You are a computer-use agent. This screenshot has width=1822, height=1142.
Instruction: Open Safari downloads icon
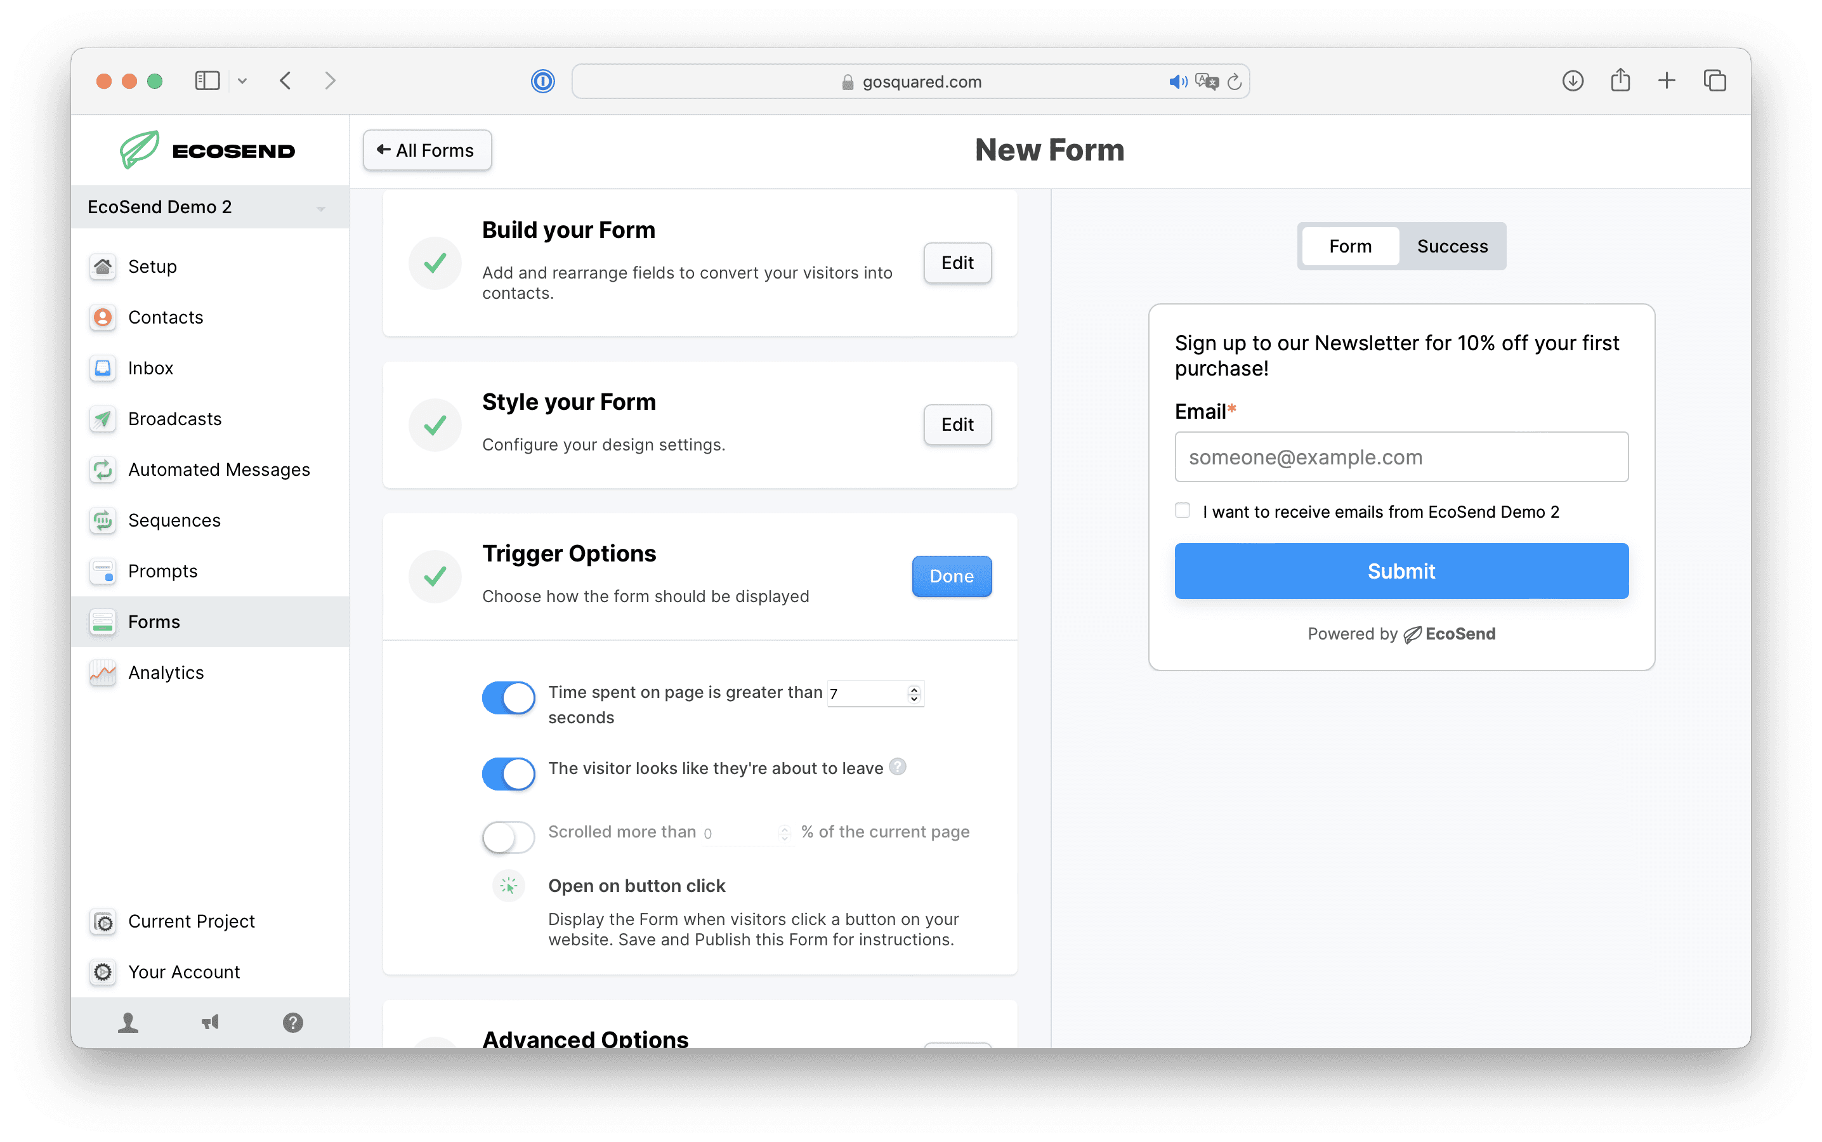tap(1573, 81)
